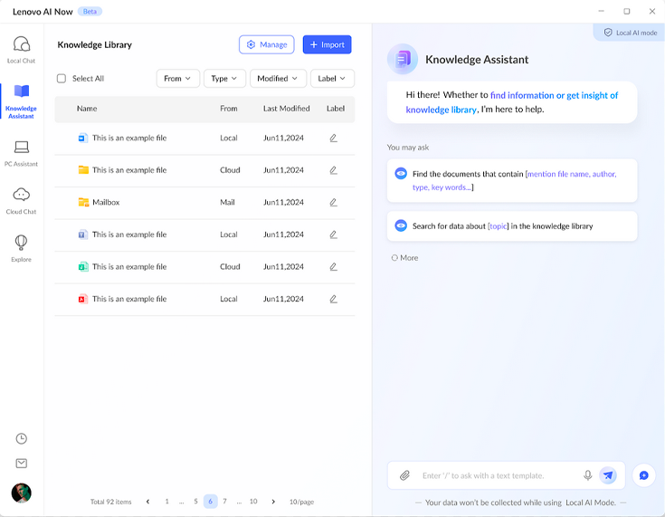Click the Knowledge Assistant avatar icon
665x517 pixels.
click(x=403, y=59)
